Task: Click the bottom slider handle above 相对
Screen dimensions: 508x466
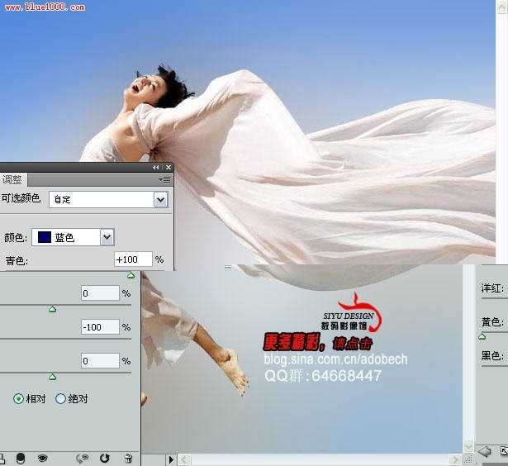Action: point(52,377)
